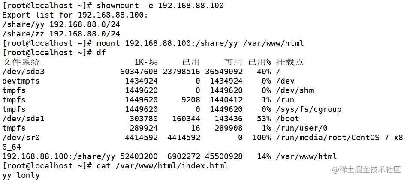Screen dimensions: 407x180
Task: Click the '/share/yy 192.168.88.0/24' export entry
Action: point(61,24)
